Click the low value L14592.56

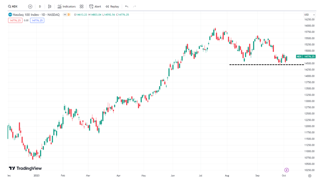pos(108,15)
